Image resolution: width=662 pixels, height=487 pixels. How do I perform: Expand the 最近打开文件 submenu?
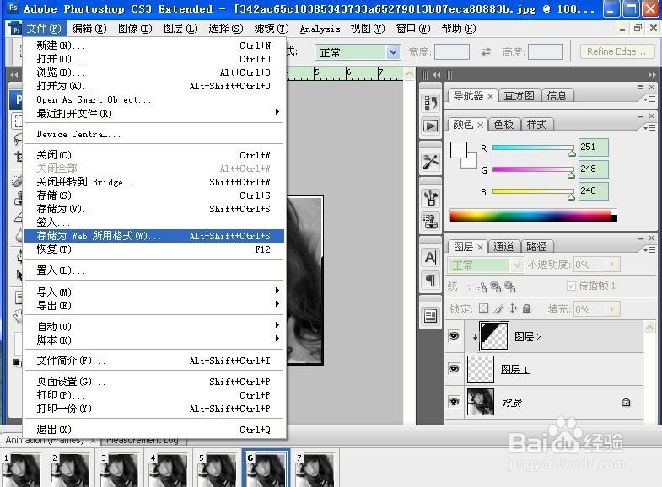tap(154, 113)
